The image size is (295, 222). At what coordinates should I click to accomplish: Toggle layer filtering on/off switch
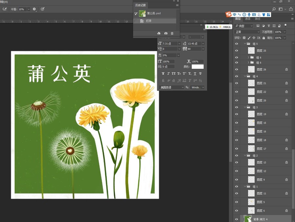[285, 26]
